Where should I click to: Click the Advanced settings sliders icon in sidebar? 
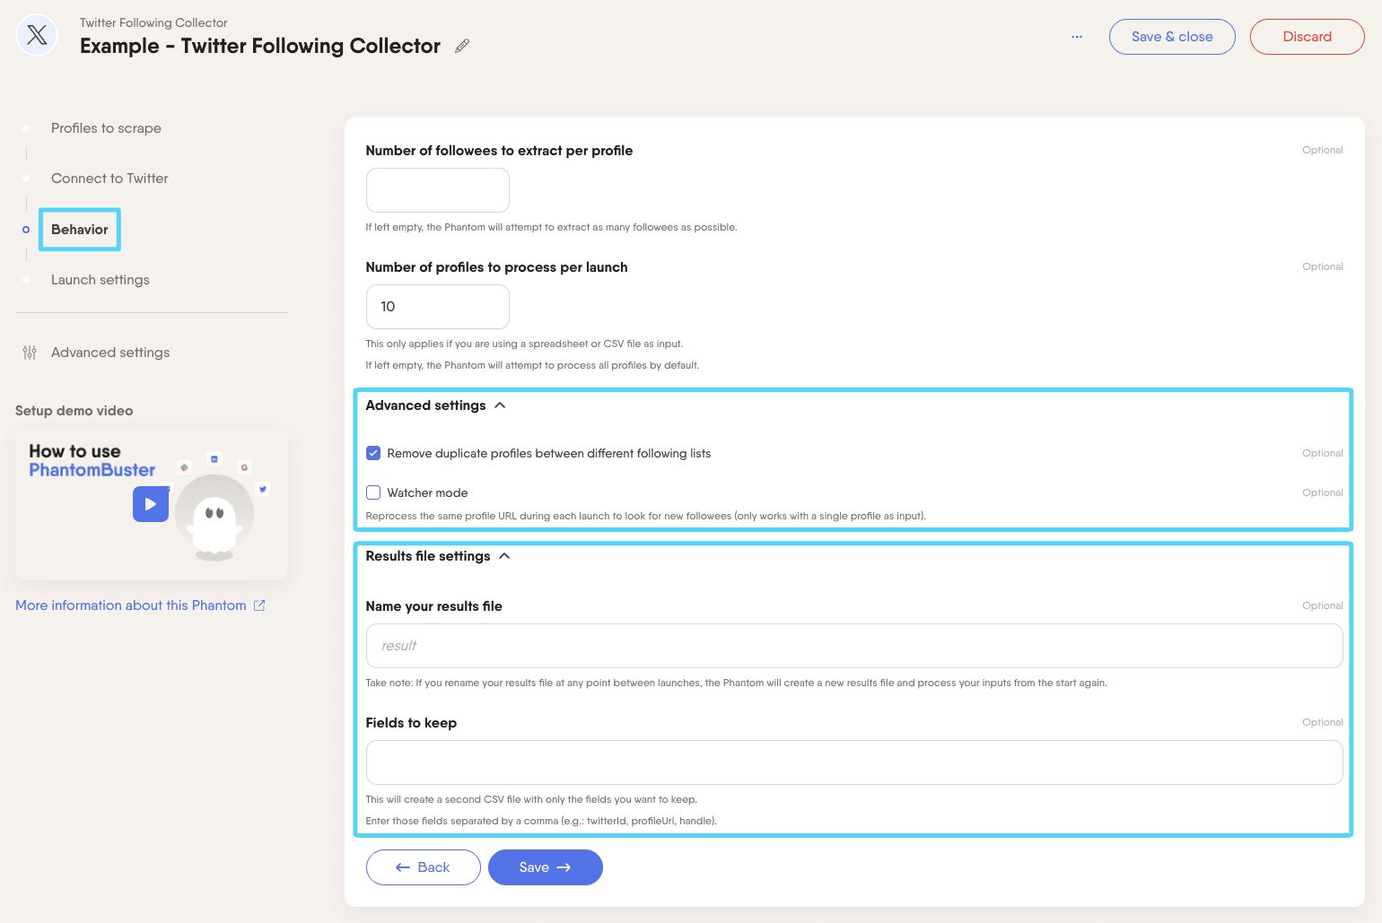(30, 353)
